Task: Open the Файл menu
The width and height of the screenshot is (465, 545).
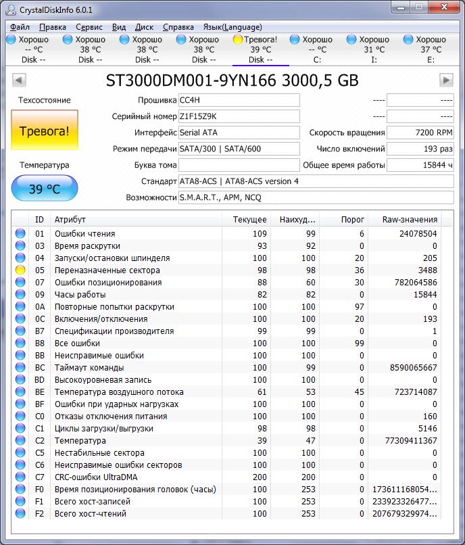Action: pos(20,27)
